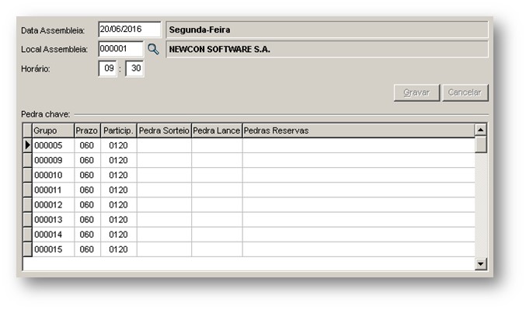The image size is (526, 310).
Task: Click the vertical scrollbar thumb of the grid
Action: tap(480, 145)
